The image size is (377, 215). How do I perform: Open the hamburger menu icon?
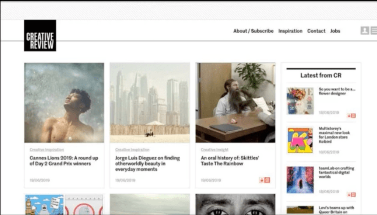pyautogui.click(x=374, y=31)
